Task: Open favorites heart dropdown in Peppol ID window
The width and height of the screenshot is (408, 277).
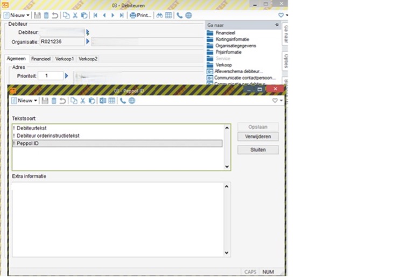Action: (x=277, y=101)
